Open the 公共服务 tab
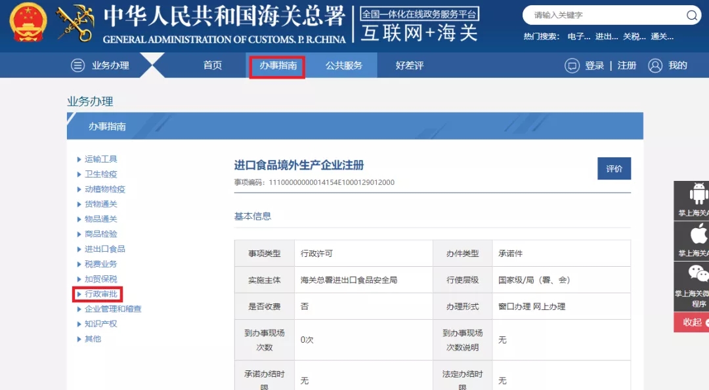The image size is (709, 390). coord(343,66)
